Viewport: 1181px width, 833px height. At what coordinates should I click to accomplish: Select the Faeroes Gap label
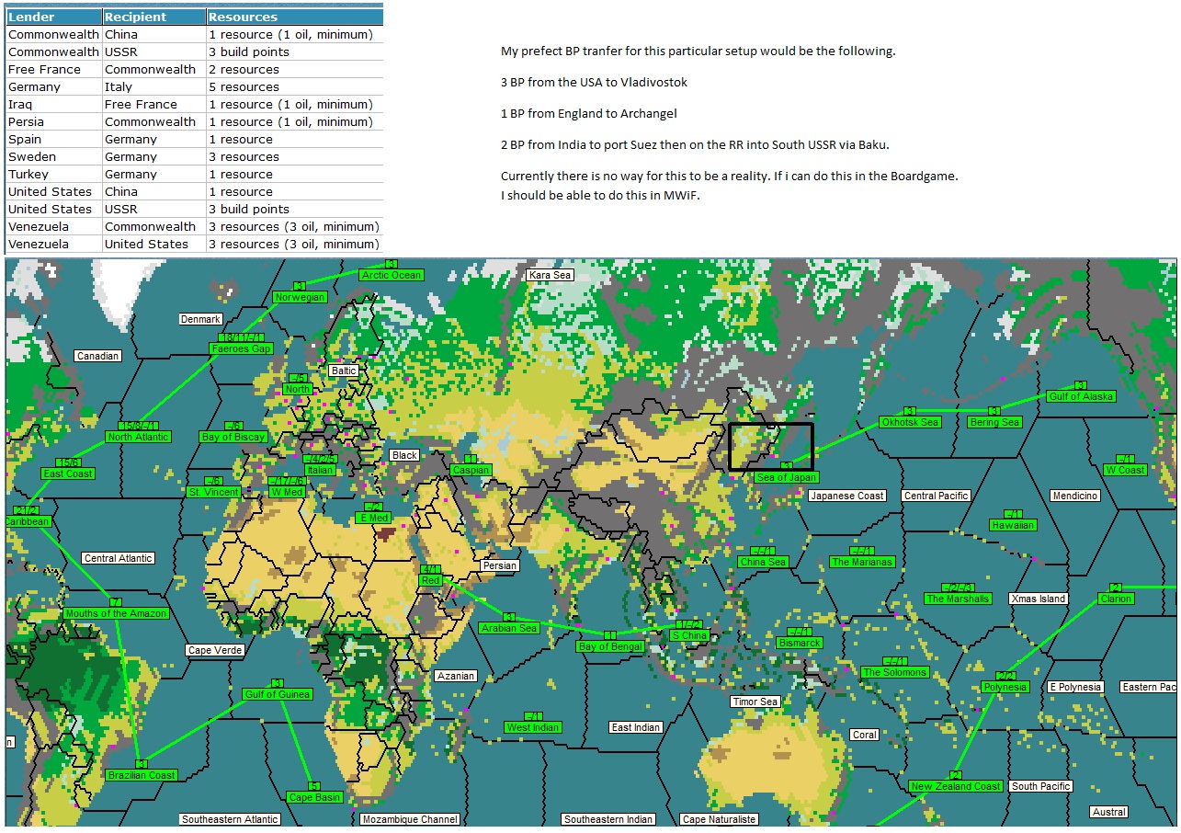[x=241, y=348]
